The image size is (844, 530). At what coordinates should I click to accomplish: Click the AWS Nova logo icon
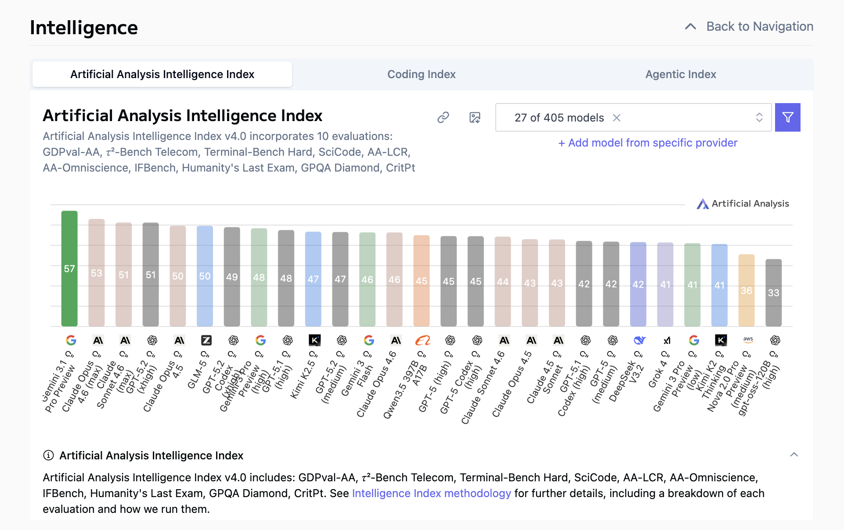tap(748, 340)
